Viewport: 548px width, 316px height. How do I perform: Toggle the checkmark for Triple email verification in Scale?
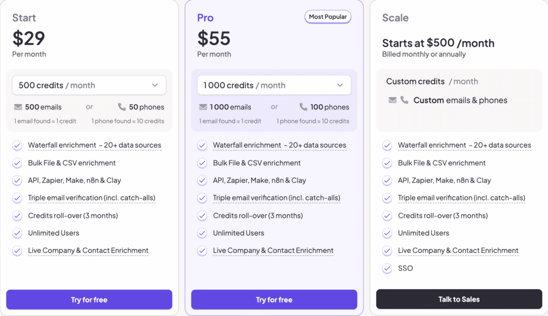pyautogui.click(x=387, y=198)
